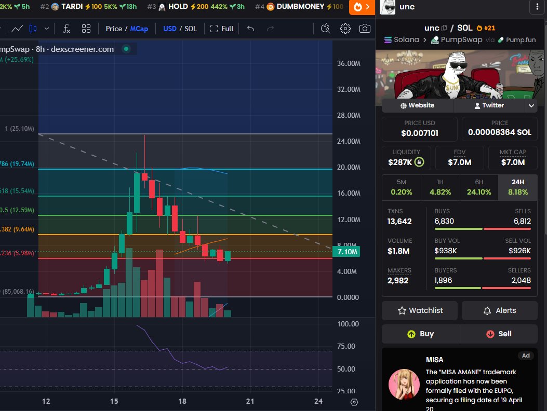This screenshot has width=547, height=411.
Task: Open trending #2 TARDI token
Action: (x=89, y=7)
